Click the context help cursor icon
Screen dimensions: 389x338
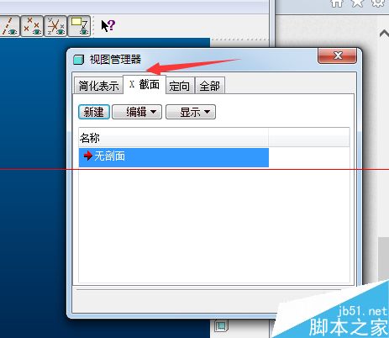108,26
